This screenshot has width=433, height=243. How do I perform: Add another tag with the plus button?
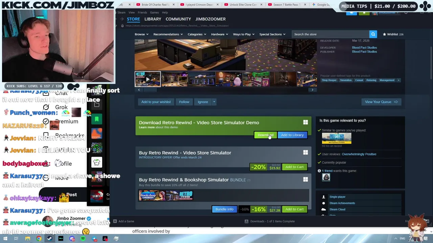[398, 80]
